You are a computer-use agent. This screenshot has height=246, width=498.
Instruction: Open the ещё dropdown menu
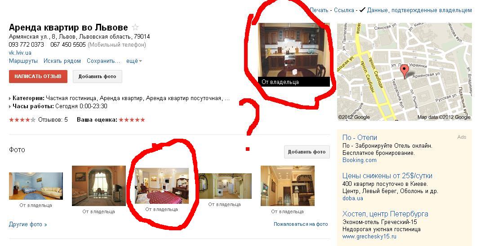point(134,61)
